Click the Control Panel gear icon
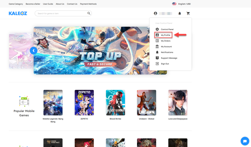This screenshot has height=147, width=251. coord(157,29)
